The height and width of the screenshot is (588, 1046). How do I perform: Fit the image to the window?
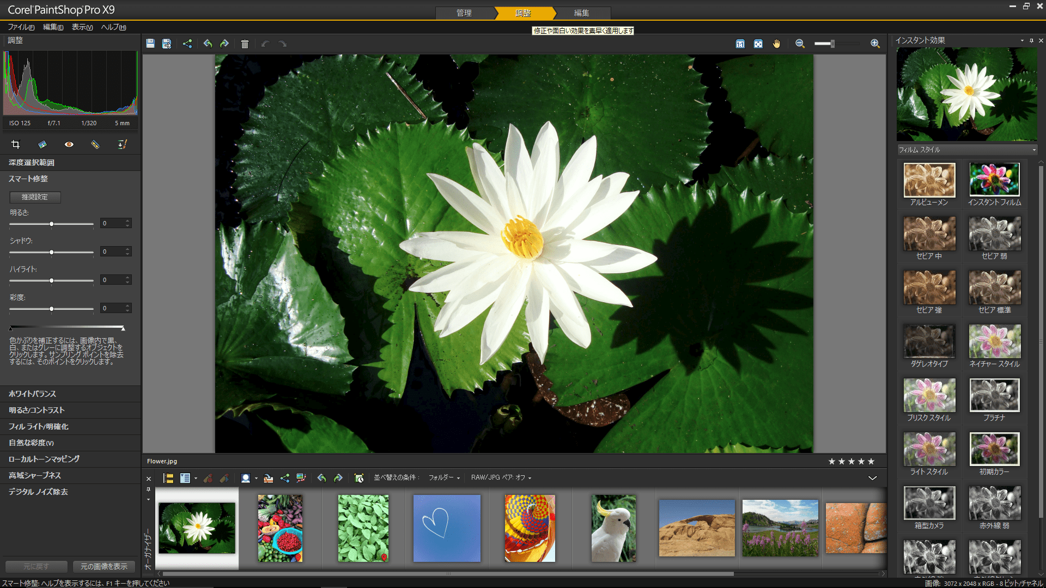(758, 44)
